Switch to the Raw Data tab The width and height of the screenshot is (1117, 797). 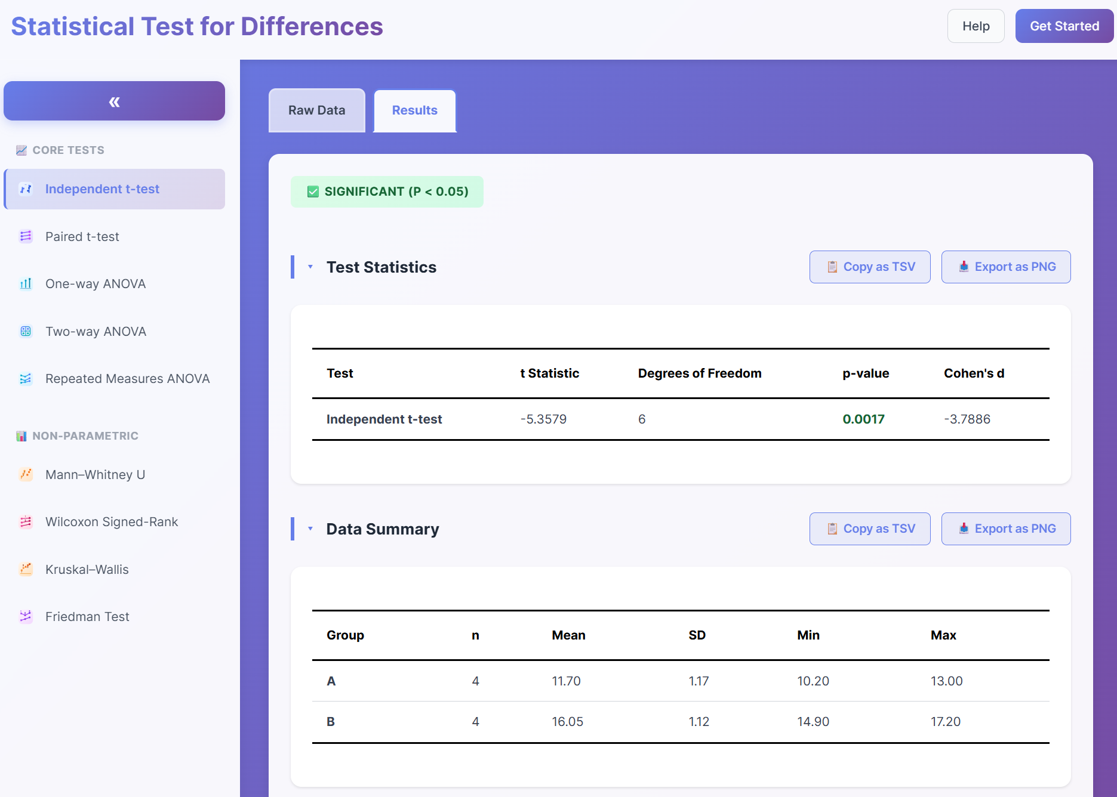[316, 110]
